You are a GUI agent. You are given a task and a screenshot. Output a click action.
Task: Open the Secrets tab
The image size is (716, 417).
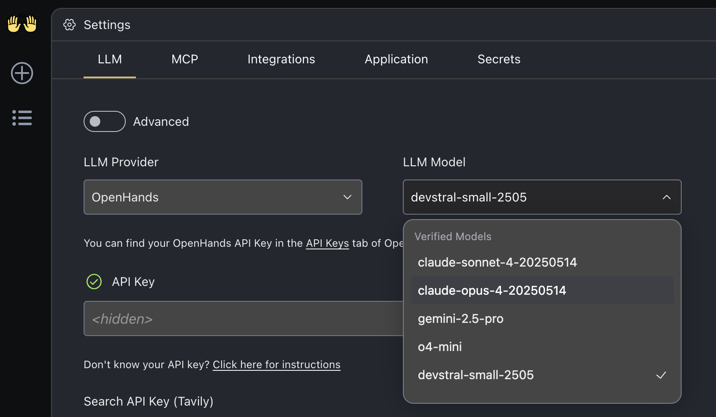499,59
